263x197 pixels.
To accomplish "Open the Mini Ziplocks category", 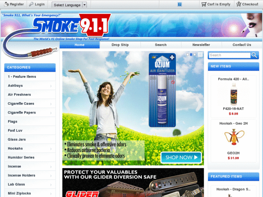I will click(30, 193).
